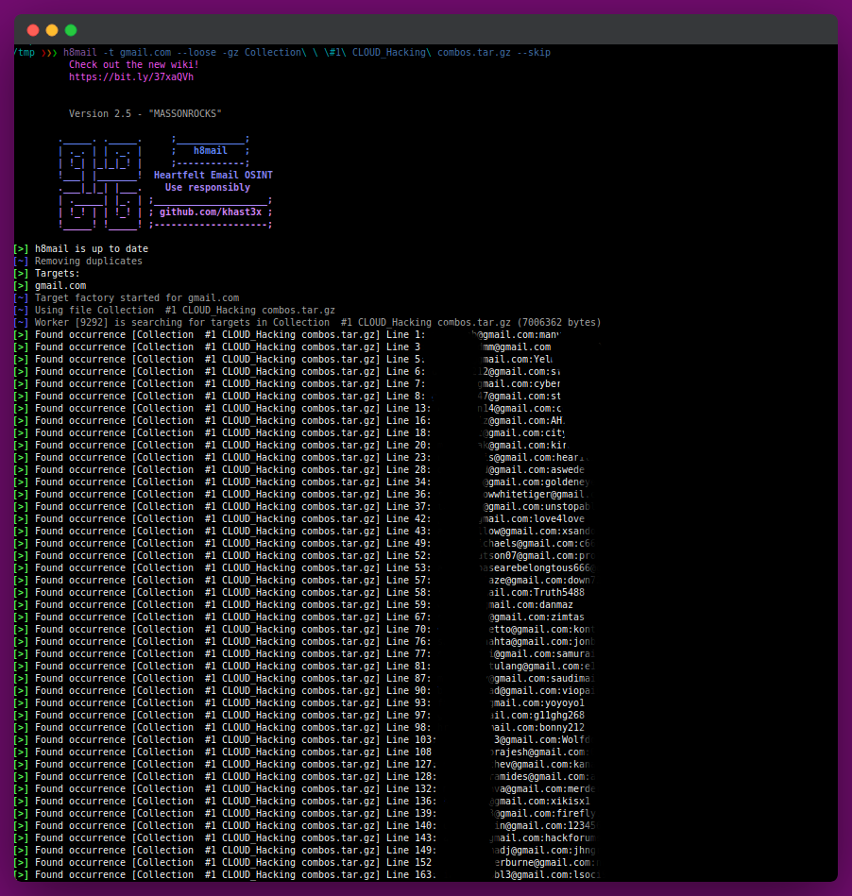
Task: Click the Found occurrence row for Line 1
Action: tap(287, 335)
